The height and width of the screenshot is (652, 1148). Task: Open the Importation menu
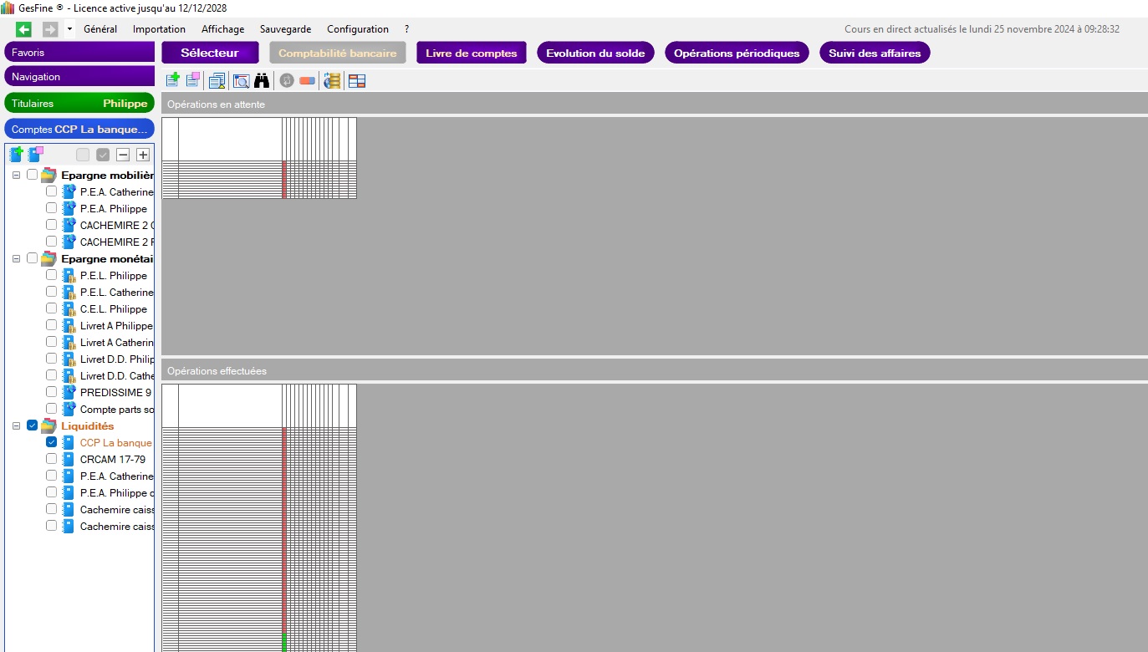[x=159, y=29]
